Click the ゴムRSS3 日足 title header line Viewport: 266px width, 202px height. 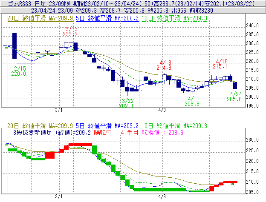coord(131,3)
